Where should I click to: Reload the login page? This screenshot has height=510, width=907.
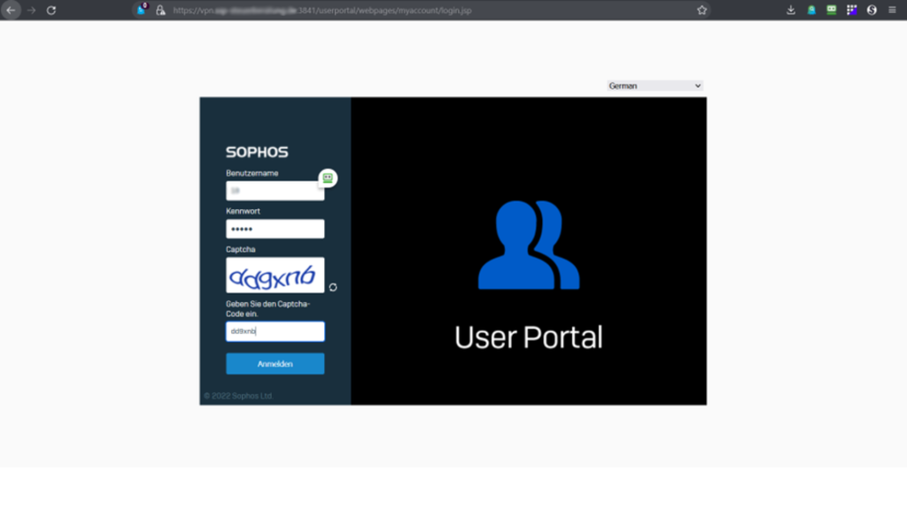(x=50, y=11)
